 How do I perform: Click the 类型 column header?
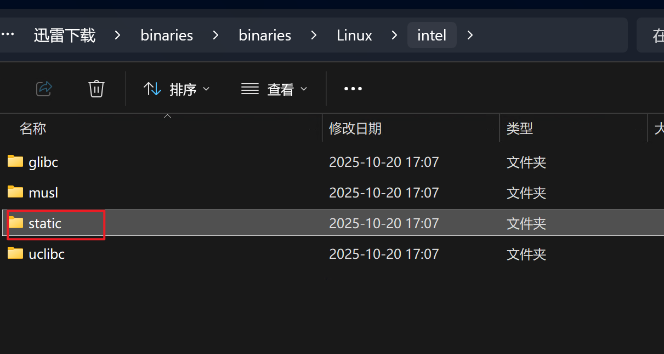coord(519,129)
